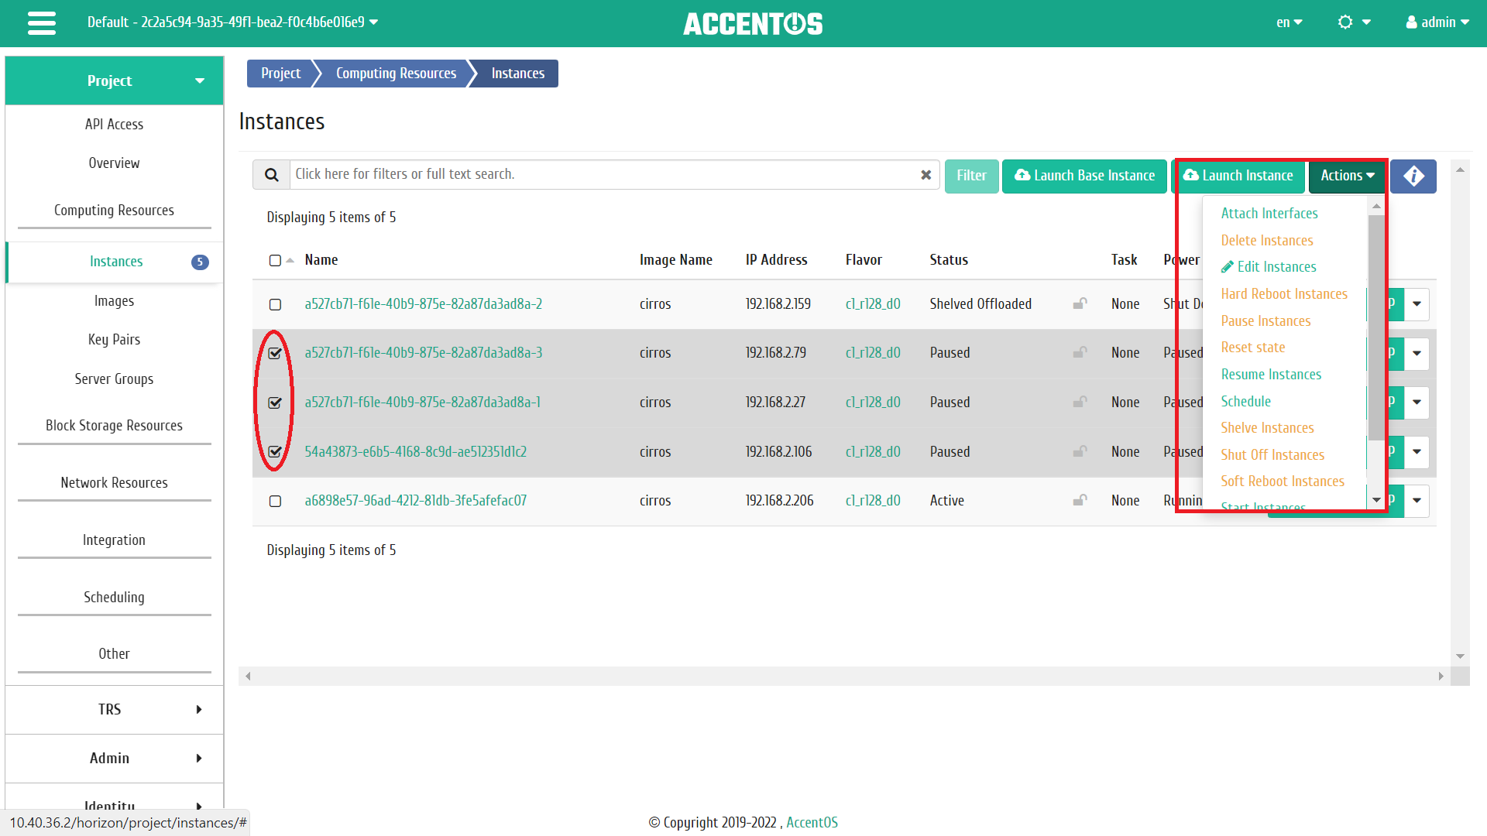
Task: Select Shut Off Instances action
Action: (1272, 454)
